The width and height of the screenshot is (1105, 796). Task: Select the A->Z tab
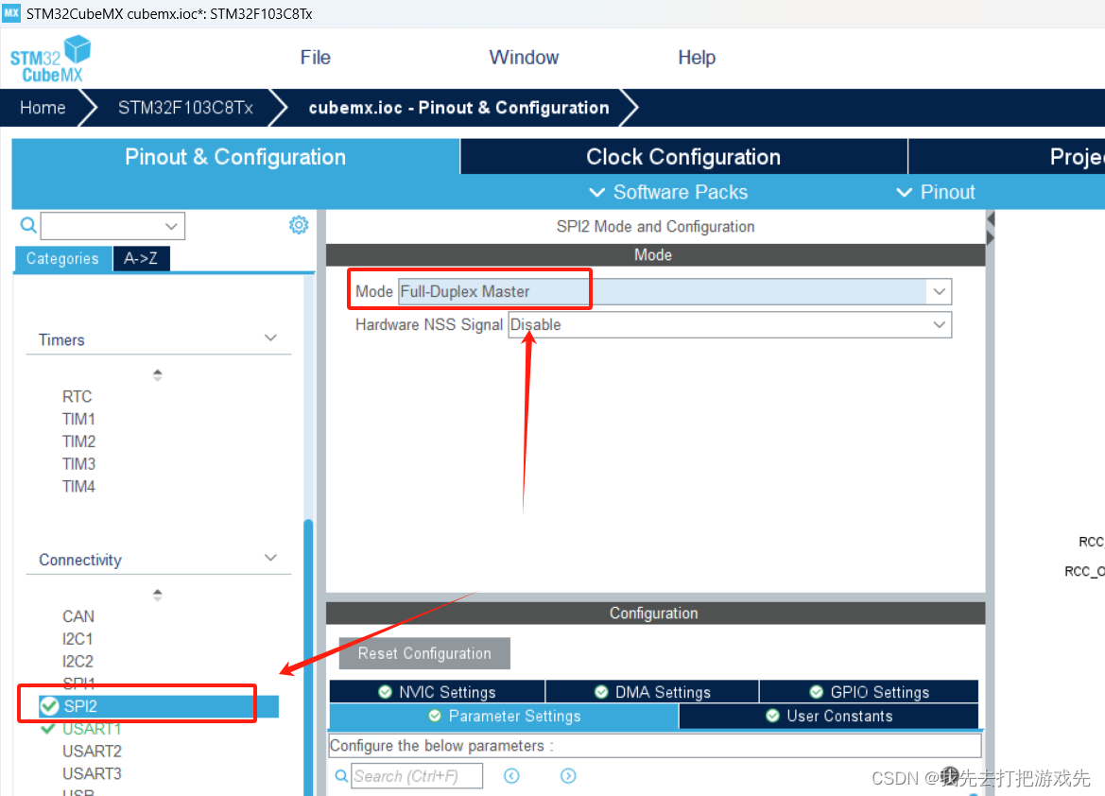point(141,259)
